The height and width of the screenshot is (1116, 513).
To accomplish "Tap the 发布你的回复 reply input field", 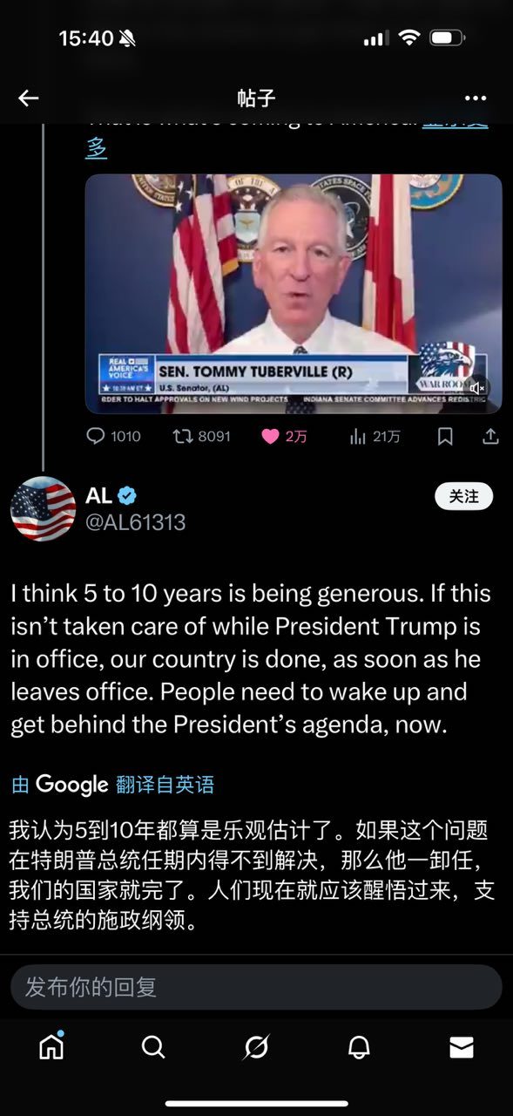I will (256, 987).
